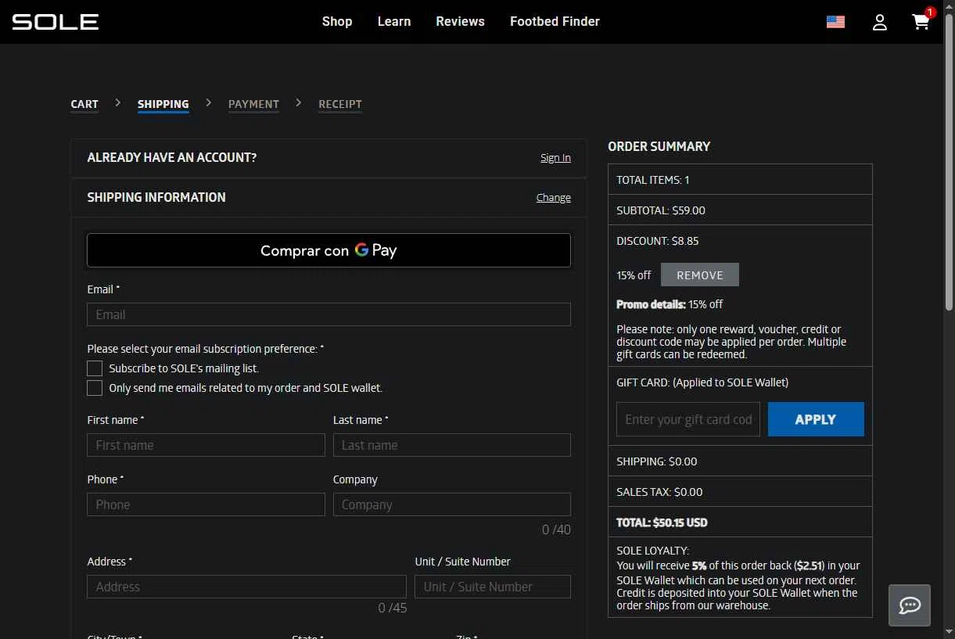This screenshot has width=955, height=639.
Task: Open the shopping cart icon
Action: (x=922, y=21)
